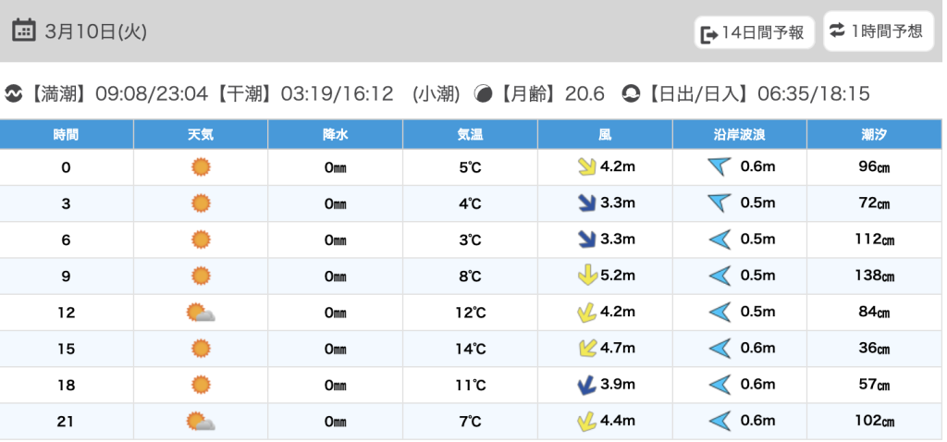Select the 潮汐 column header

(873, 134)
